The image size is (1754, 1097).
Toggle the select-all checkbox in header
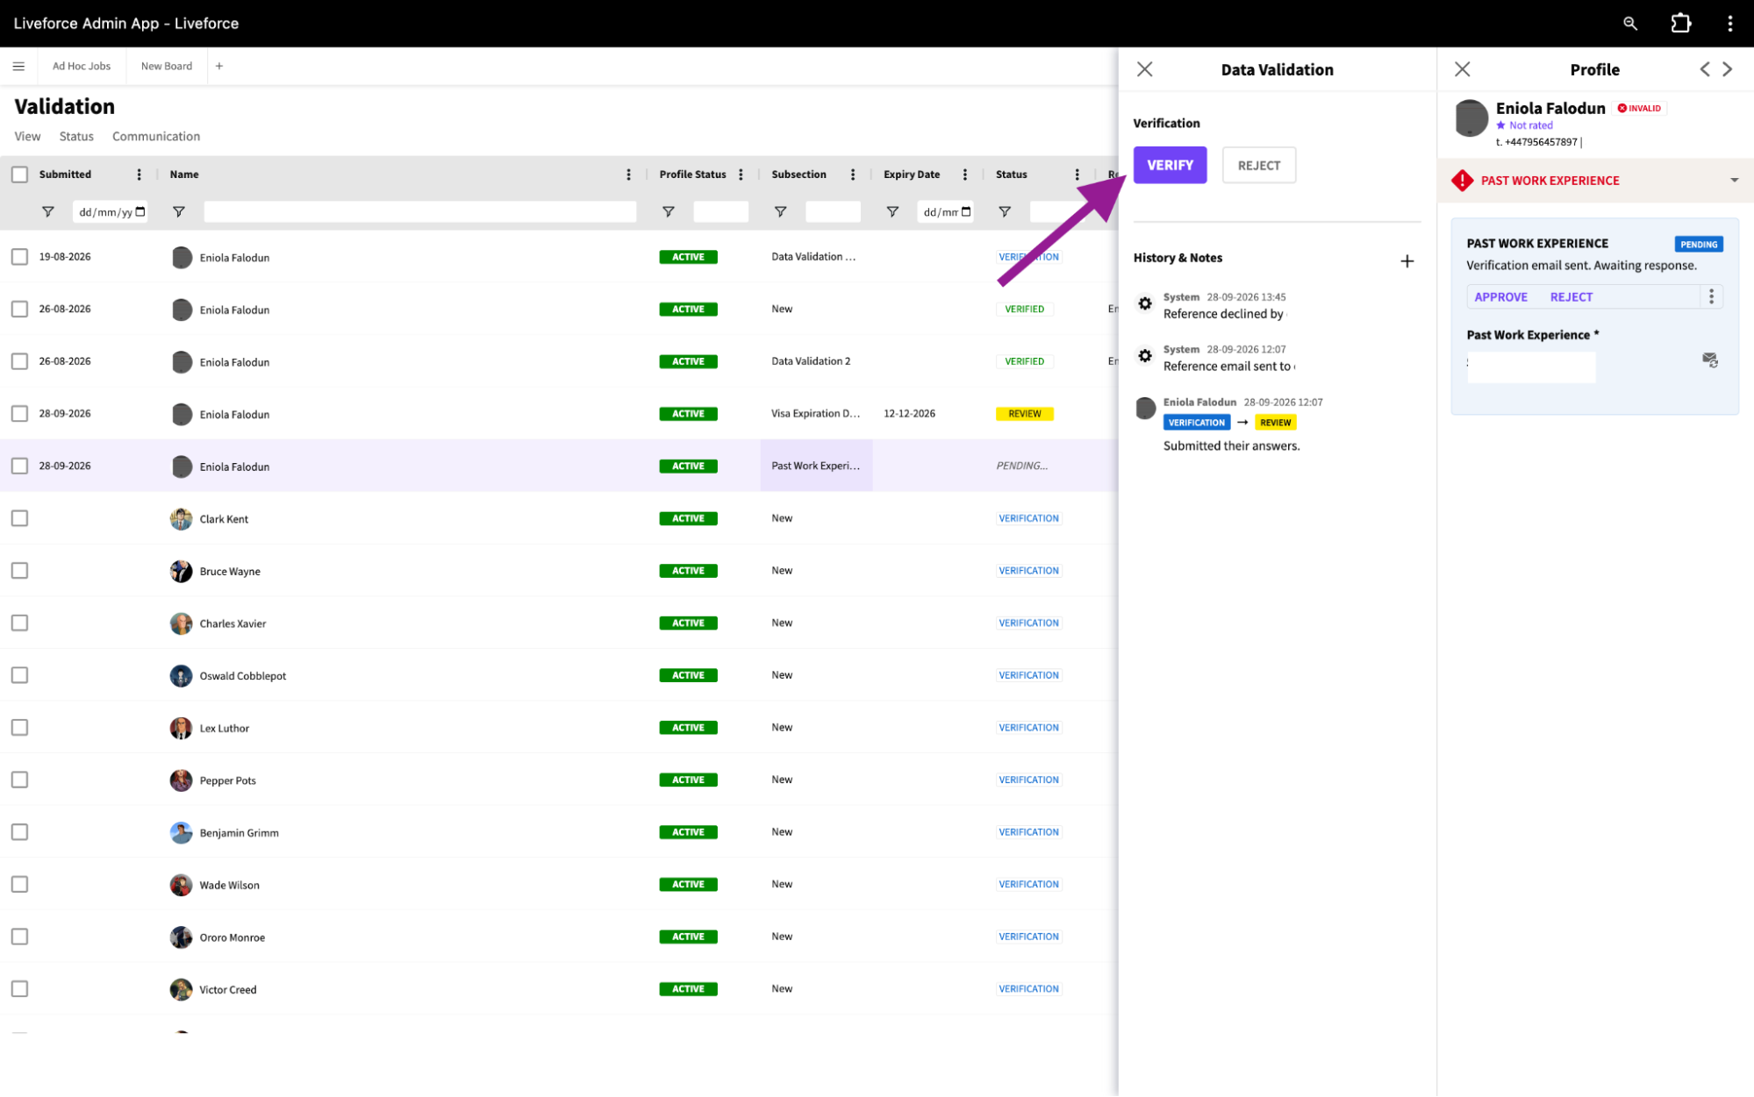pos(19,175)
